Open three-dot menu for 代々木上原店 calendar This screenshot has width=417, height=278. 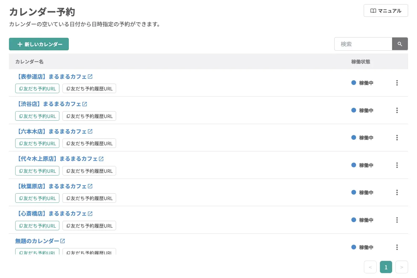[x=397, y=165]
